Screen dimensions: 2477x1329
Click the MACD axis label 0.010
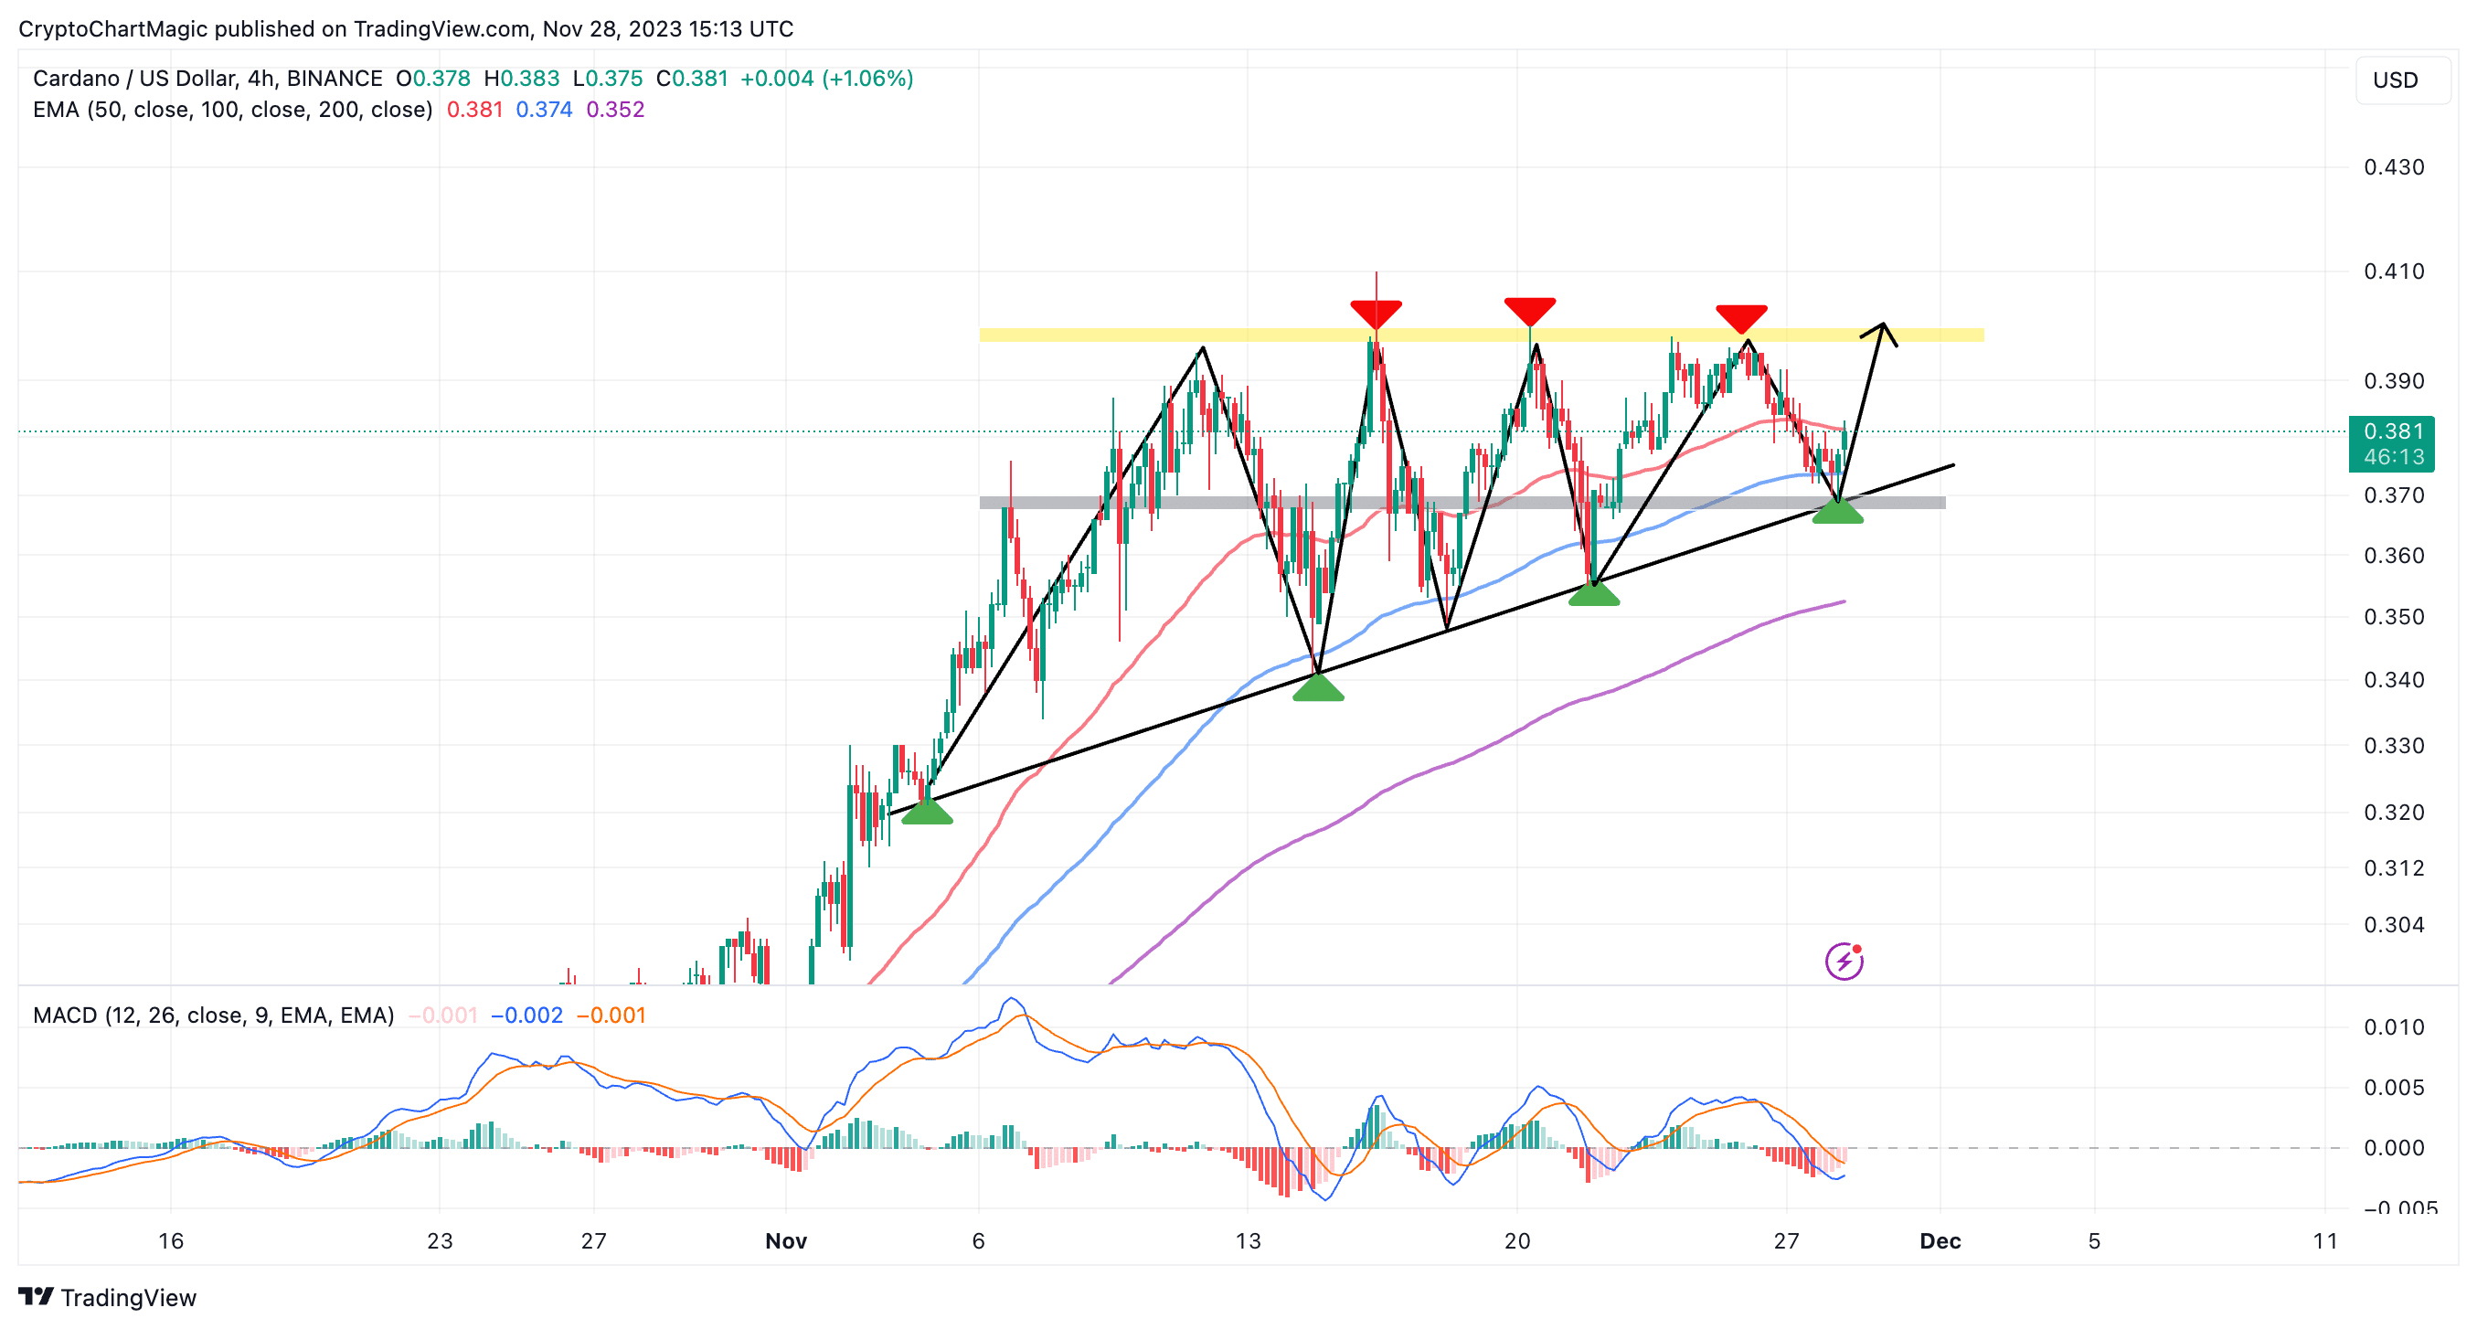tap(2395, 1027)
